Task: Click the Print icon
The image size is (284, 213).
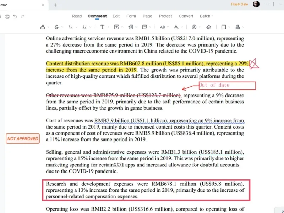Action: pyautogui.click(x=7, y=17)
